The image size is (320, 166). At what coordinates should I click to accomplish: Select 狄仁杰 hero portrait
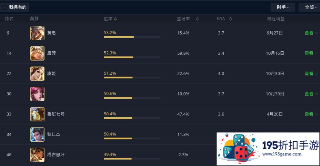coord(37,134)
